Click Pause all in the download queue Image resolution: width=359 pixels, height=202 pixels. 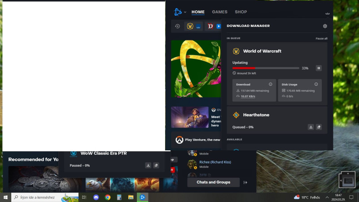pyautogui.click(x=321, y=39)
